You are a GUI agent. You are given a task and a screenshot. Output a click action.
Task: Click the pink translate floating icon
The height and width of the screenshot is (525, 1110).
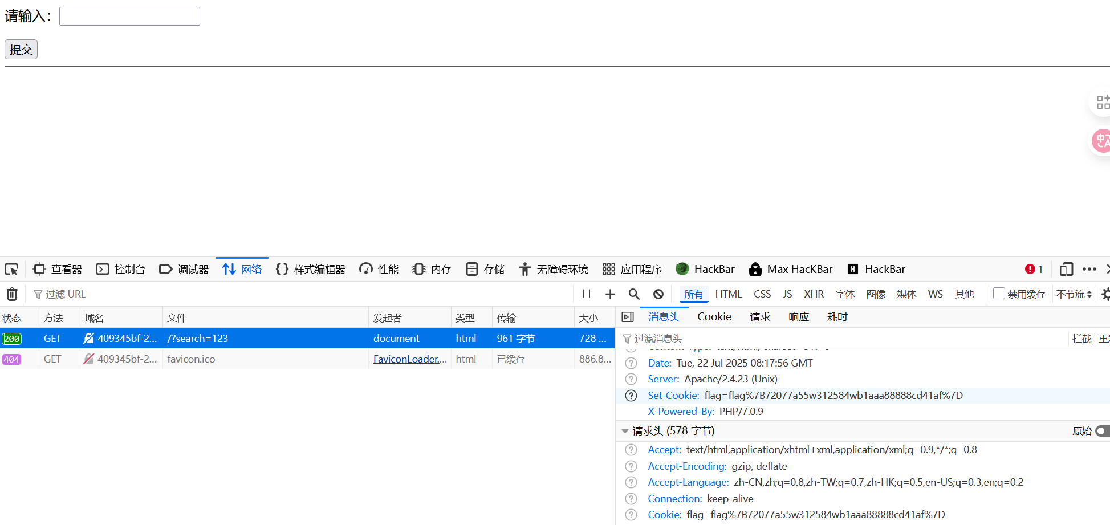coord(1101,141)
